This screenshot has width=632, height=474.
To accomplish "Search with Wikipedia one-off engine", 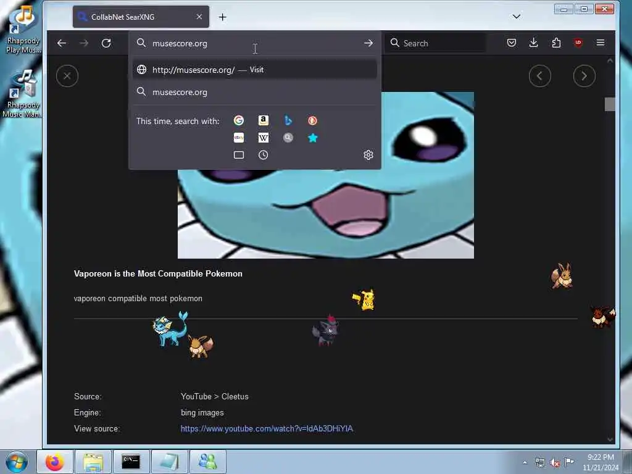I will [263, 138].
